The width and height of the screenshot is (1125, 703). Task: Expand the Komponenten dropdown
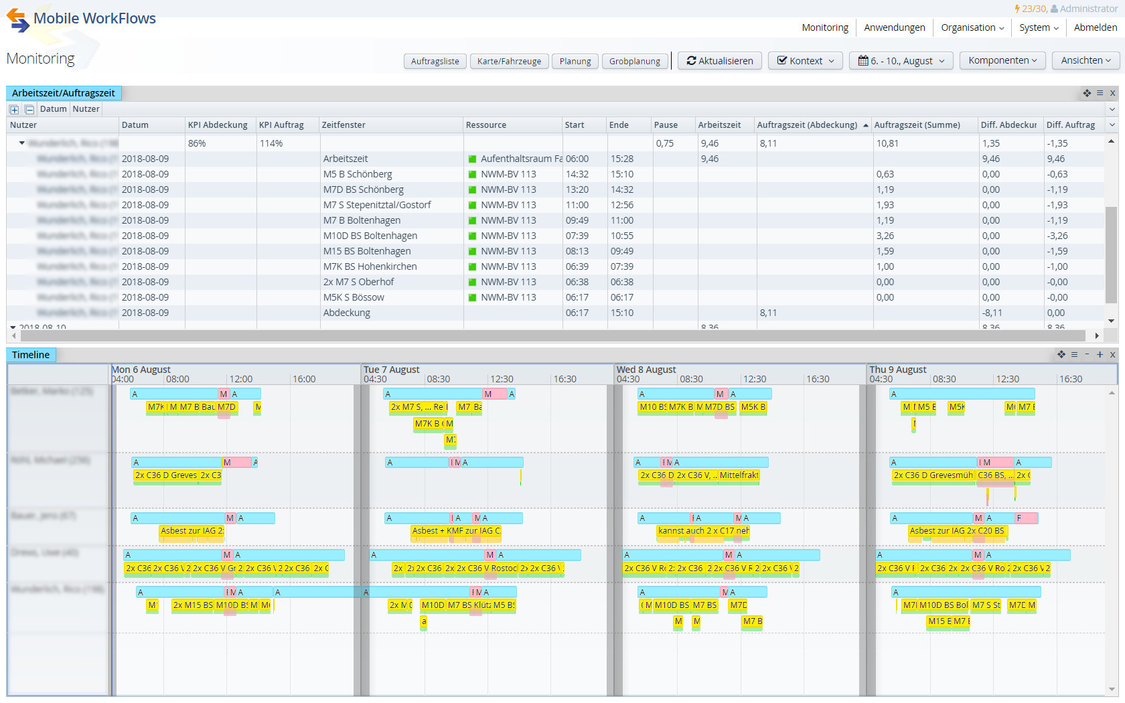1002,61
